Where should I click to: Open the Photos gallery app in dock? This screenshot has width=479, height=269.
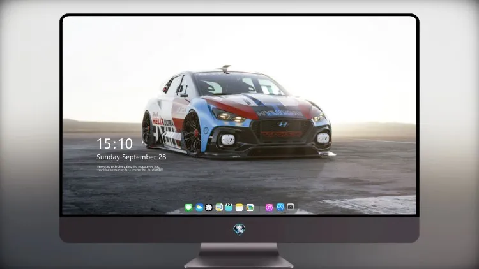[x=250, y=207]
